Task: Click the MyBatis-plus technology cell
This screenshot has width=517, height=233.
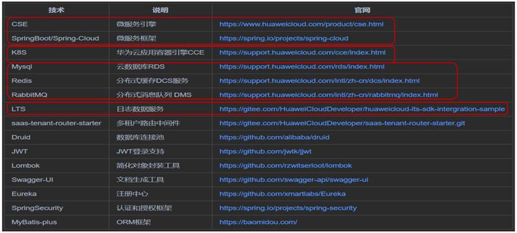Action: point(34,222)
